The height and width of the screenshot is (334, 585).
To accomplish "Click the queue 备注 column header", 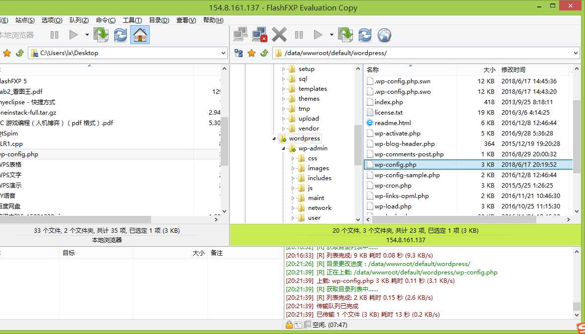I will coord(245,253).
